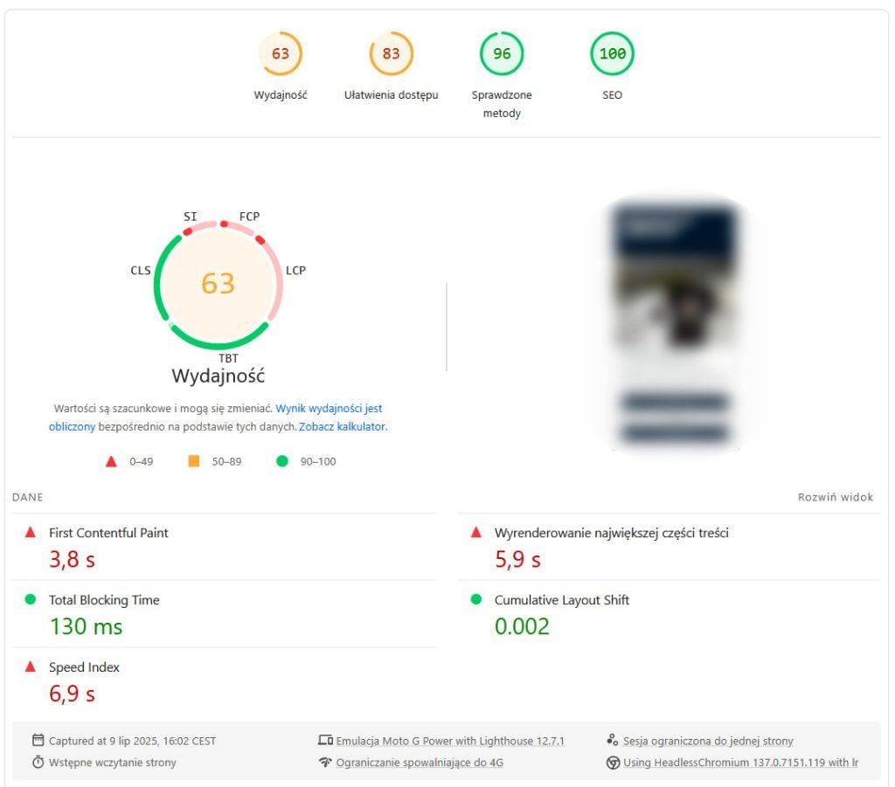Click the network throttling icon beside Ograniczanie spowalniające
Screen dimensions: 895x787
pos(325,762)
